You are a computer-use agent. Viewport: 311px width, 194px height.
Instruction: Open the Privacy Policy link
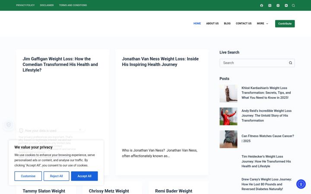point(25,5)
